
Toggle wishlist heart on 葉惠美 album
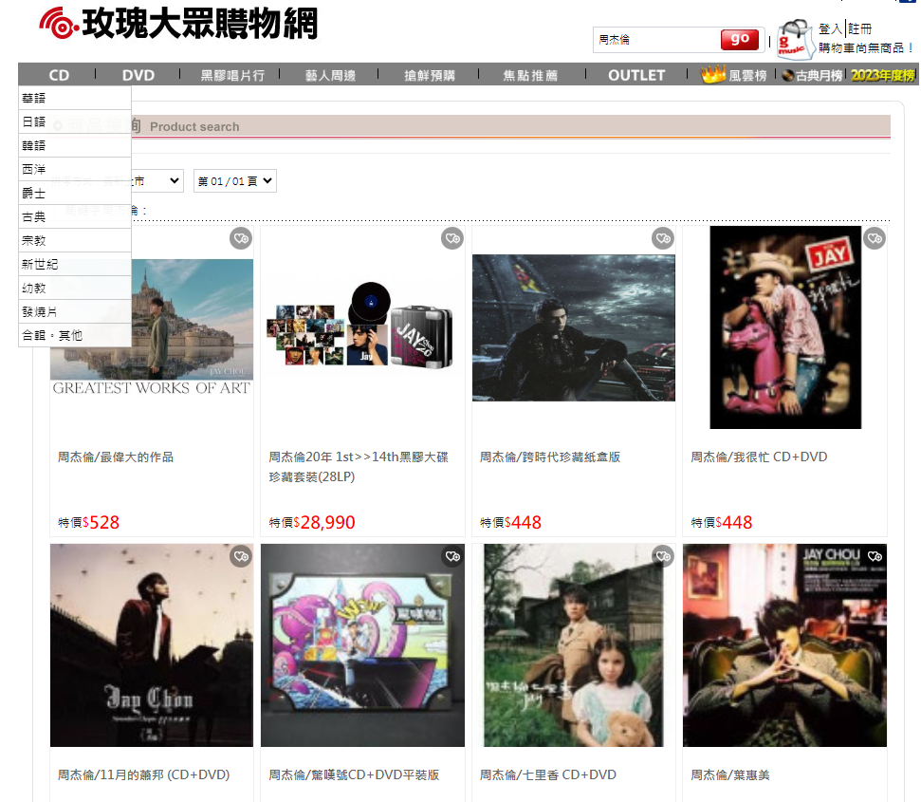point(874,556)
